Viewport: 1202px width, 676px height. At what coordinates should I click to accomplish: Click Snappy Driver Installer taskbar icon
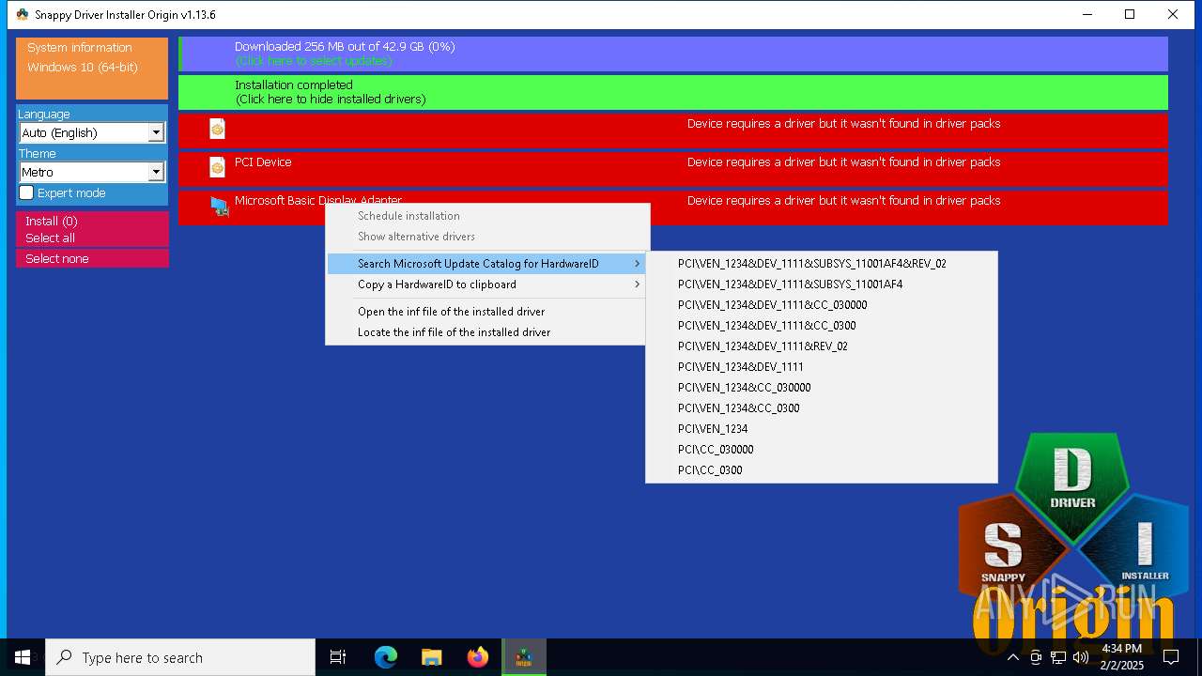coord(524,657)
